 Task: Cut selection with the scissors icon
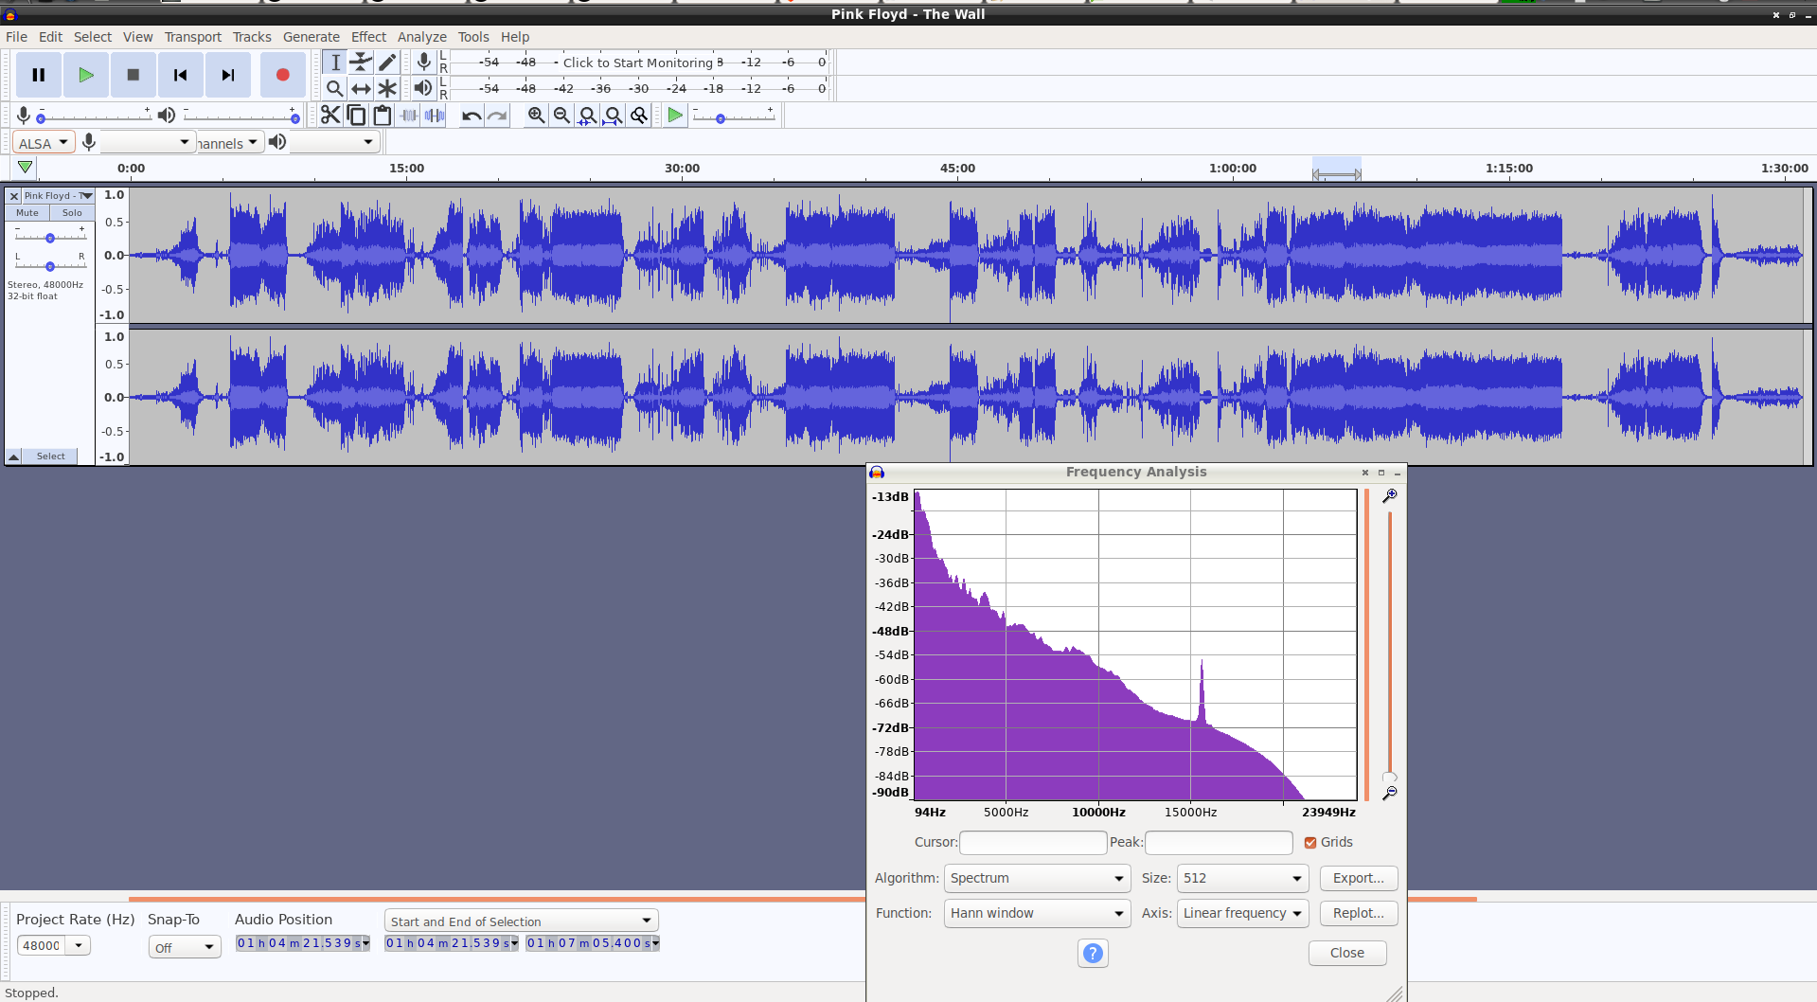pos(330,116)
